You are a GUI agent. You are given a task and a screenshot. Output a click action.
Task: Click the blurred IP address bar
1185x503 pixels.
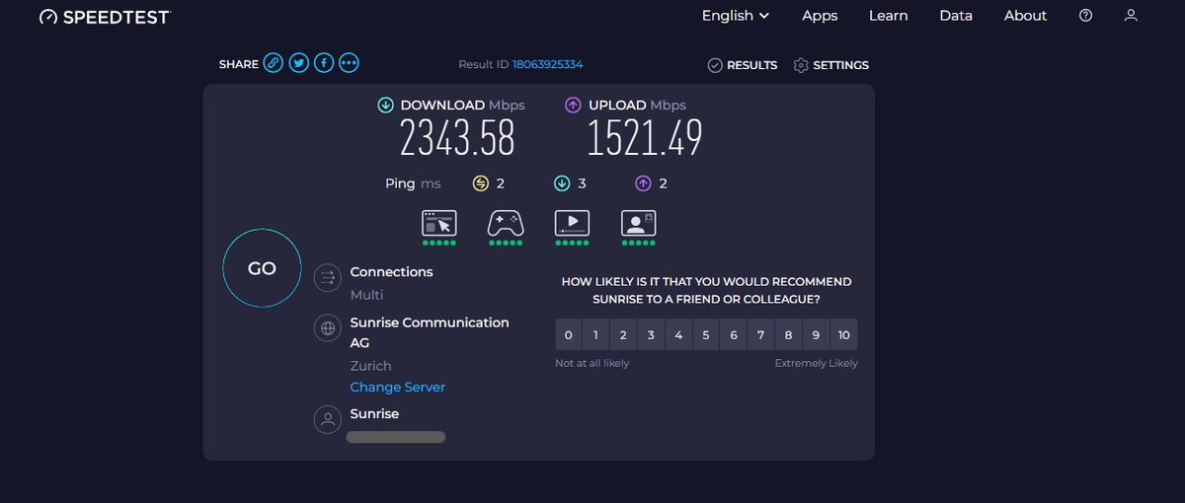396,436
